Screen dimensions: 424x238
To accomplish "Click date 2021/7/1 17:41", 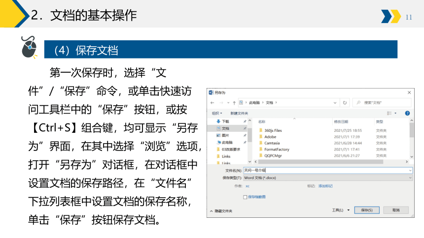I will point(347,149).
